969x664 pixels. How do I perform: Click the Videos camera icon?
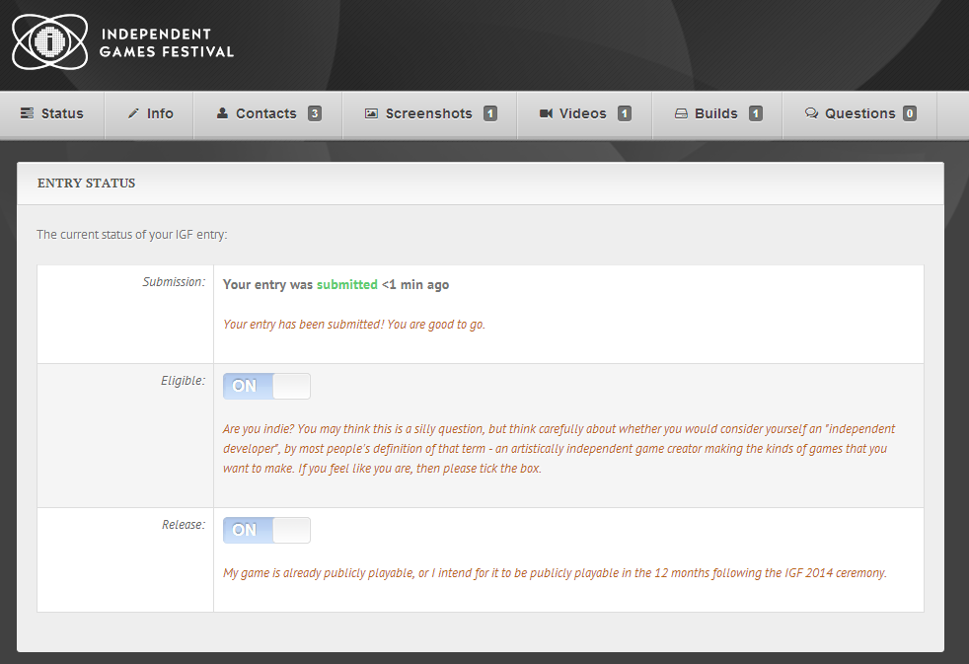546,113
